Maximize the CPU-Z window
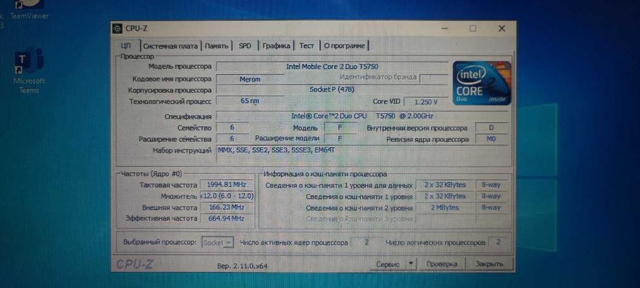The image size is (640, 288). (473, 29)
